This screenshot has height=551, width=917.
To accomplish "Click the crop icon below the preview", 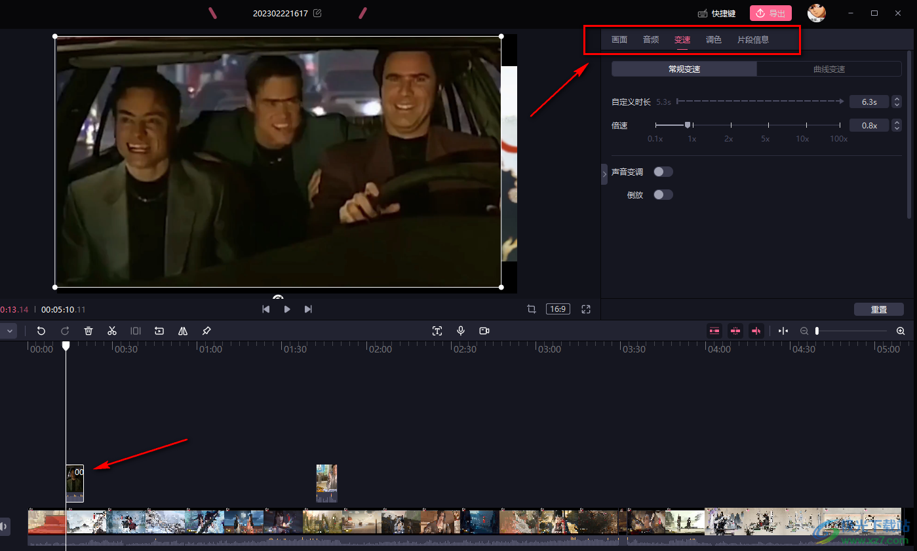I will click(532, 309).
